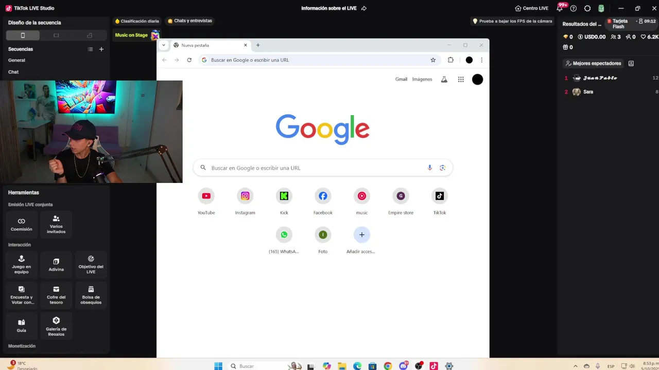This screenshot has height=370, width=659.
Task: Open Chrome tab search dropdown arrow
Action: click(x=164, y=45)
